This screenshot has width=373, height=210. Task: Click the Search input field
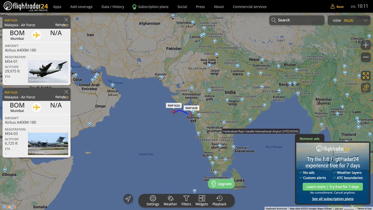pos(297,20)
